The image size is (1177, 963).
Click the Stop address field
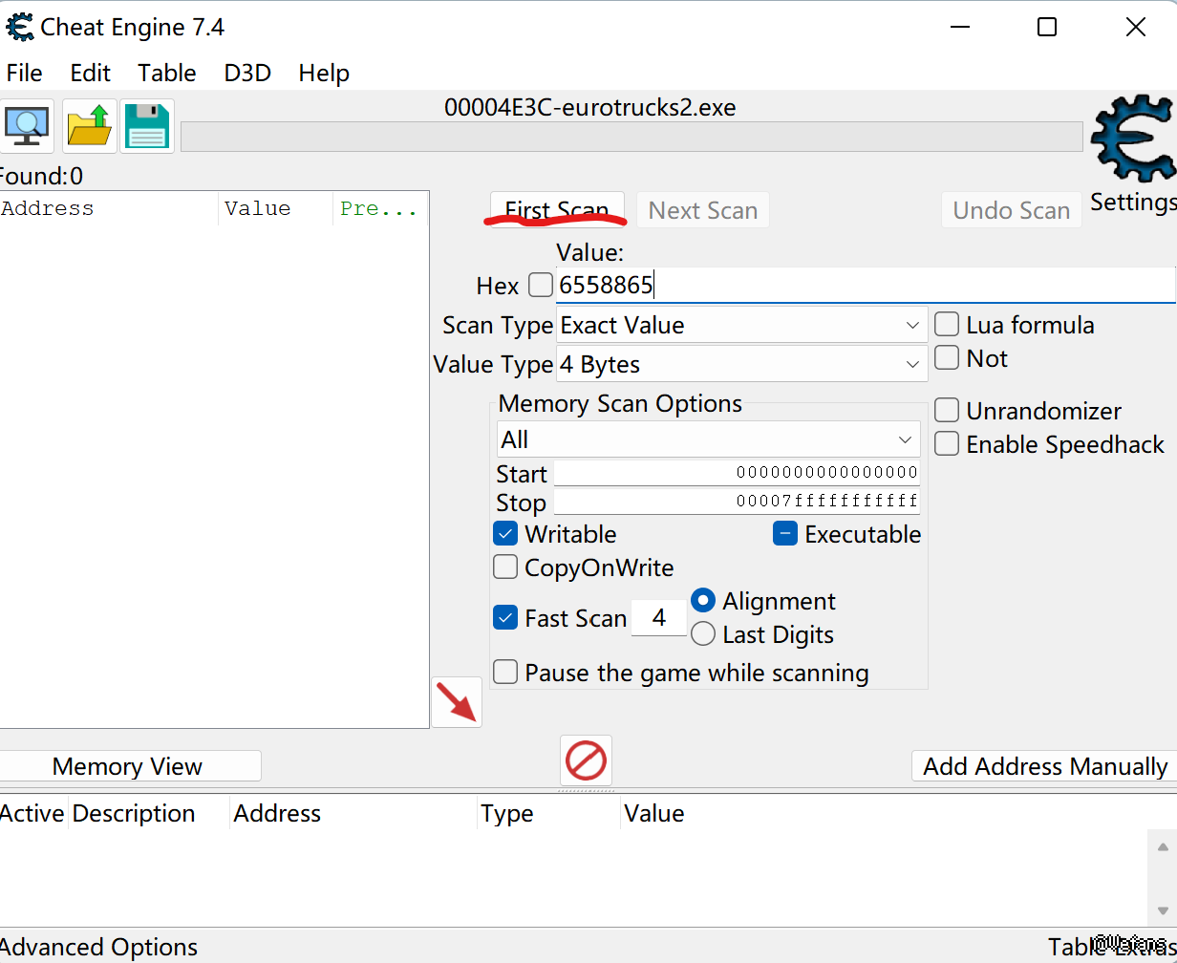[737, 502]
